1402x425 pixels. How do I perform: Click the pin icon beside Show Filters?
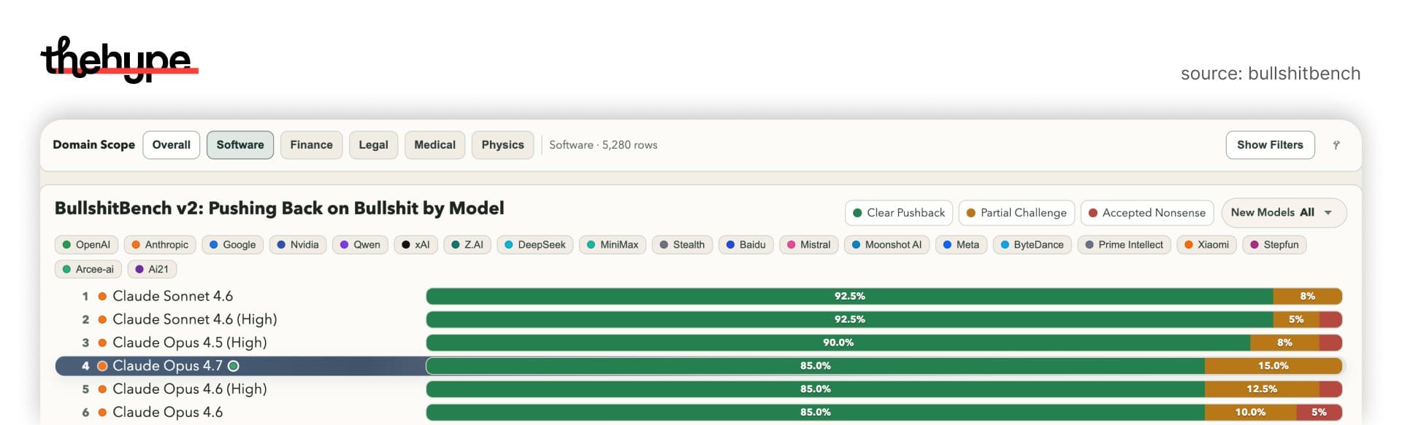[x=1336, y=145]
